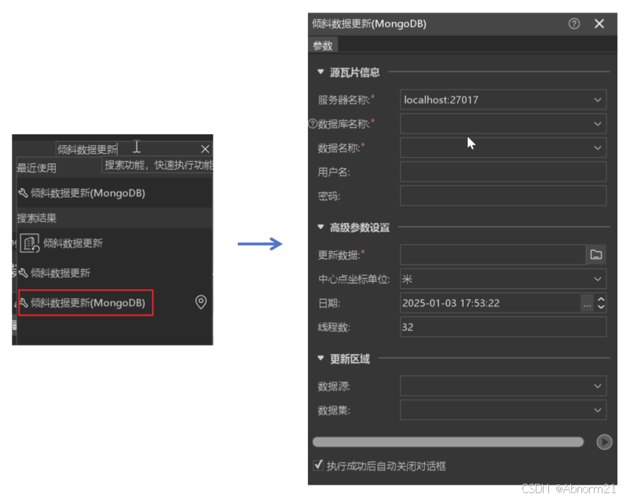
Task: Click the 日期 field showing 2025-01-03
Action: pyautogui.click(x=490, y=303)
